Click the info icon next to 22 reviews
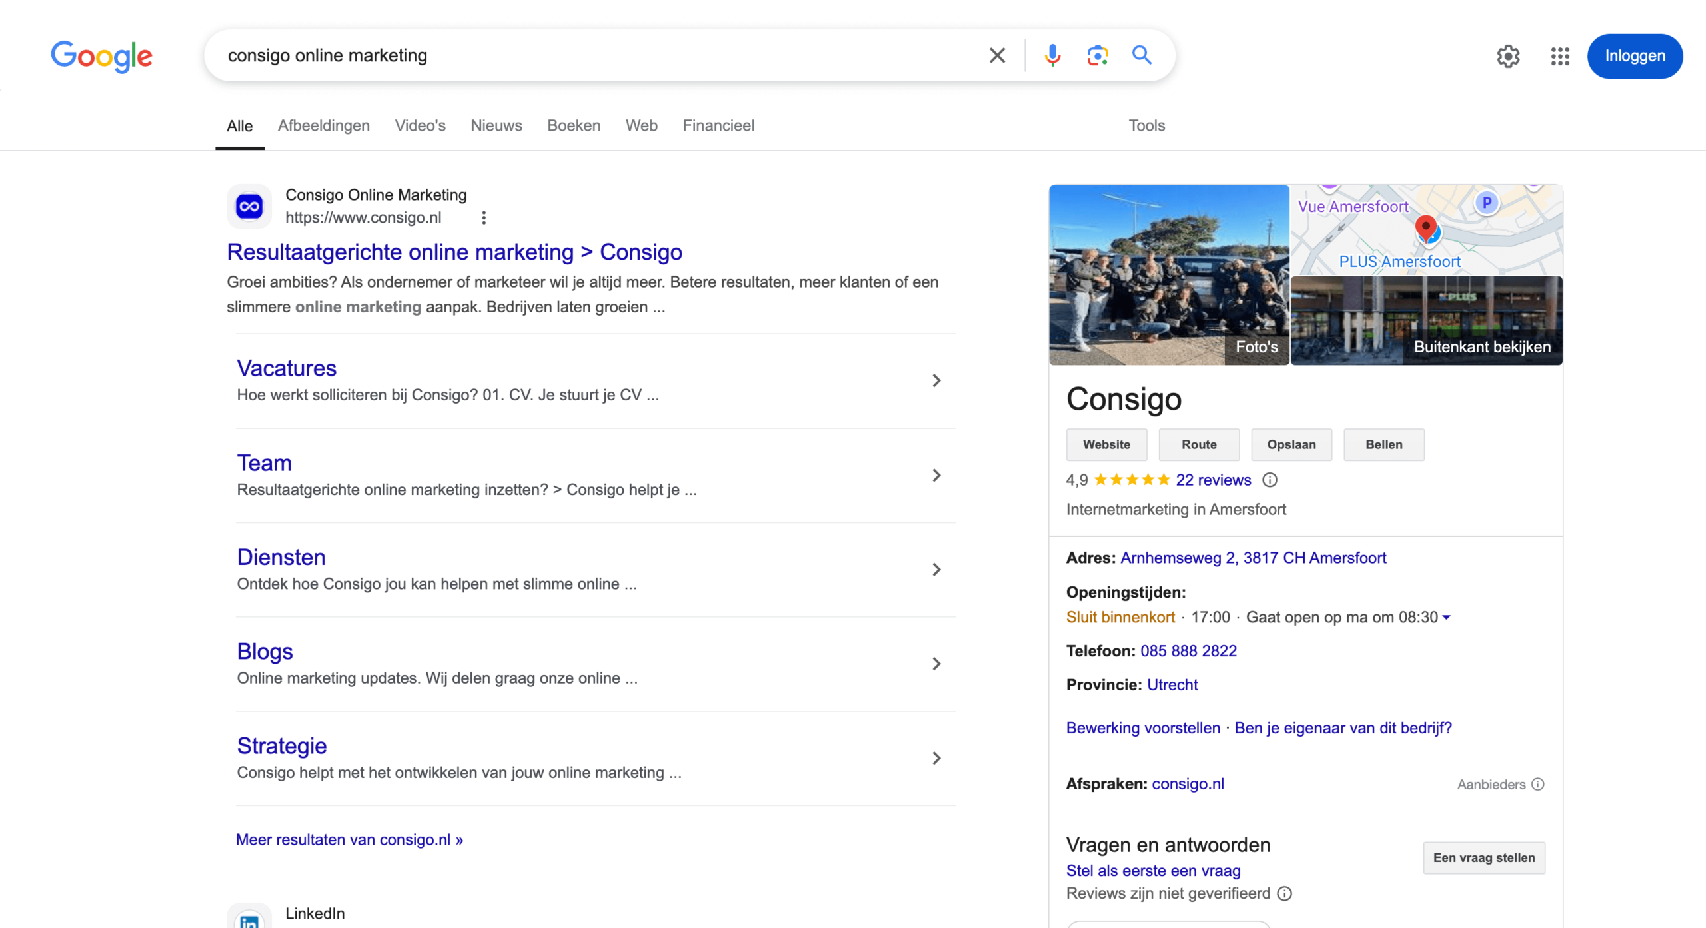 click(1270, 480)
